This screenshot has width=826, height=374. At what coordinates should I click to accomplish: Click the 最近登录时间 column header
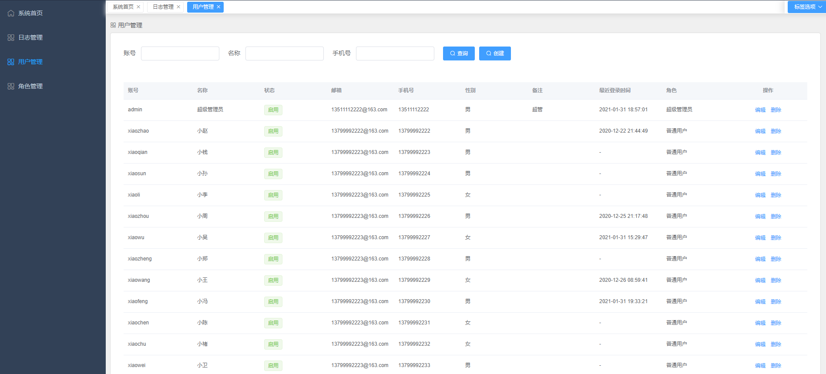[615, 90]
